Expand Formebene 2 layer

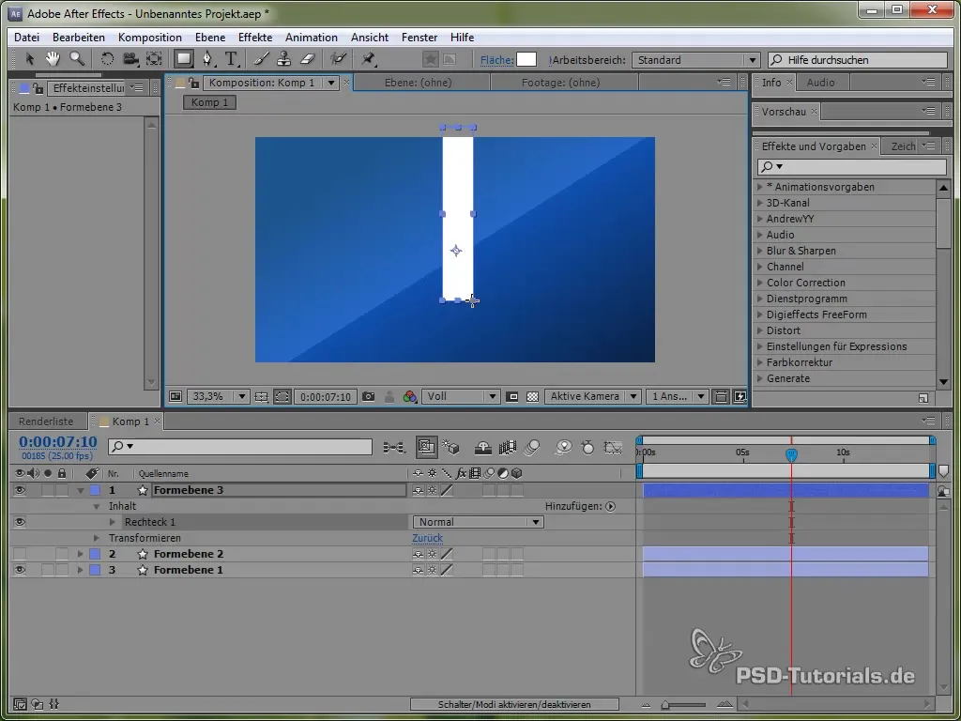[81, 554]
